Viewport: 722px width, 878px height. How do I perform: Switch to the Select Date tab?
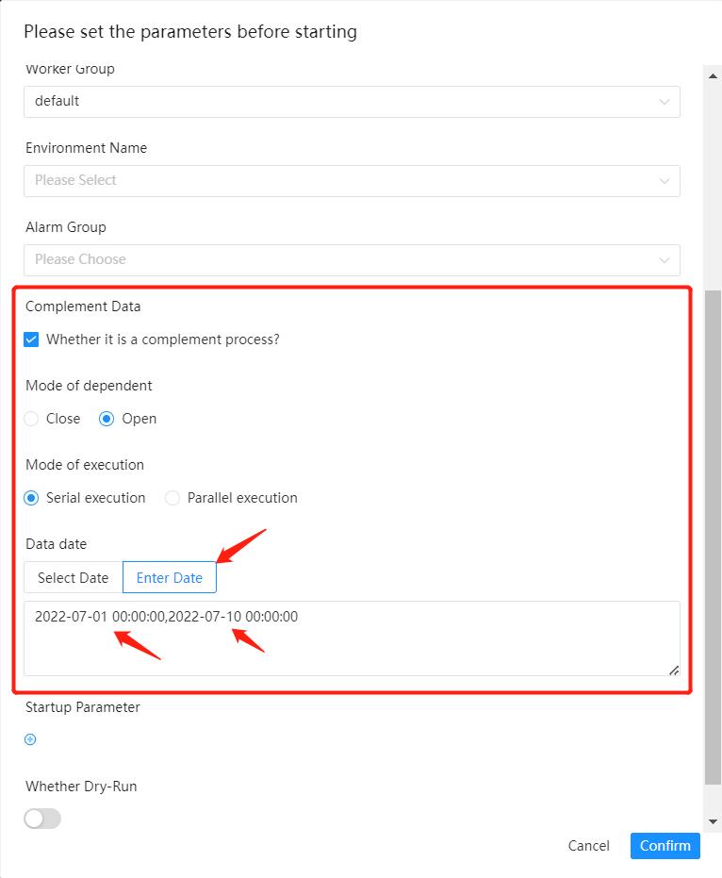pyautogui.click(x=72, y=577)
